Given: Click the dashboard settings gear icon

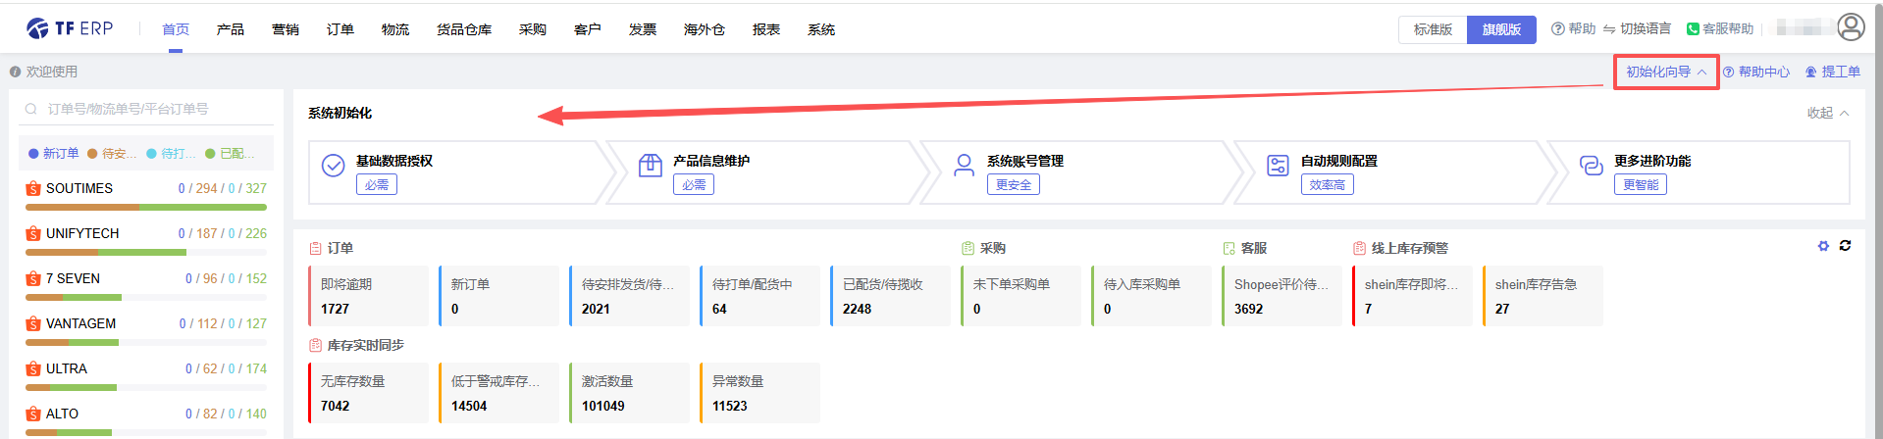Looking at the screenshot, I should [x=1823, y=246].
